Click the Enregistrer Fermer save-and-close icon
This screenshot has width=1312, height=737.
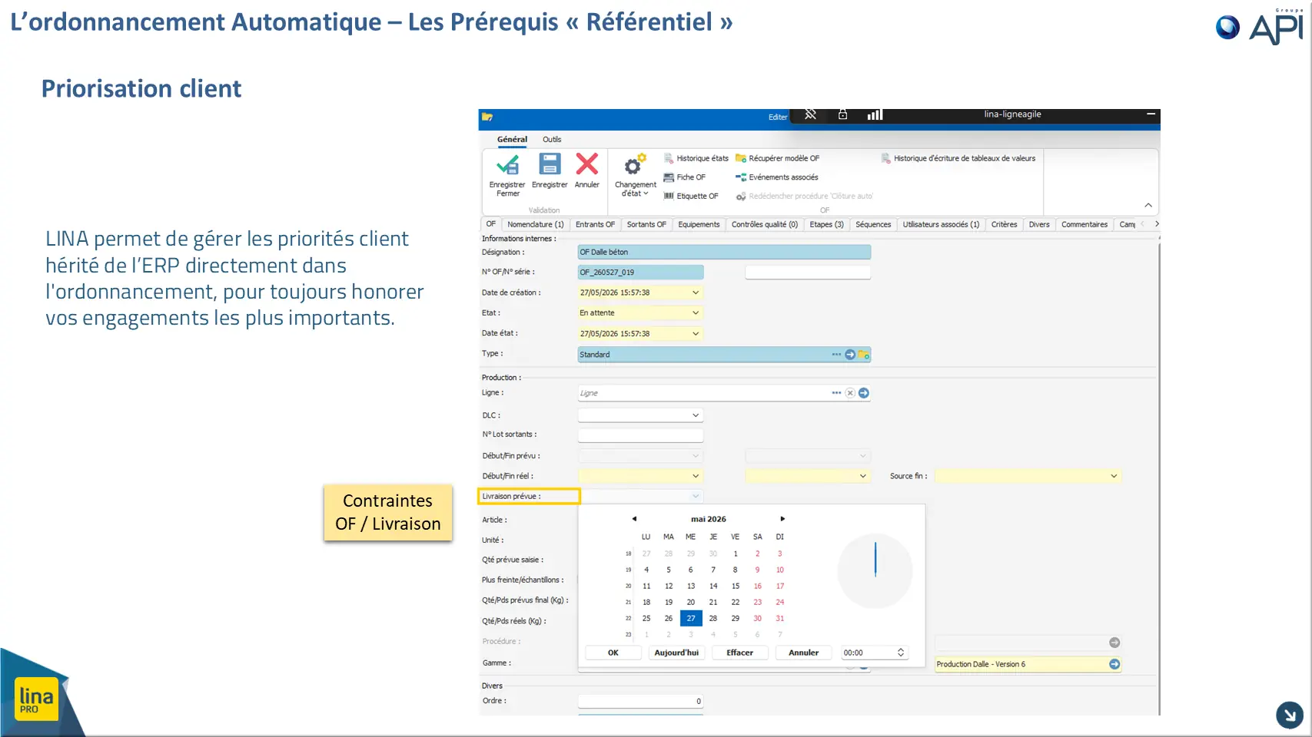coord(507,164)
